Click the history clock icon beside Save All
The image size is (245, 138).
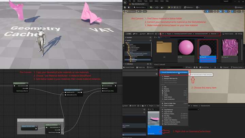tap(156, 34)
